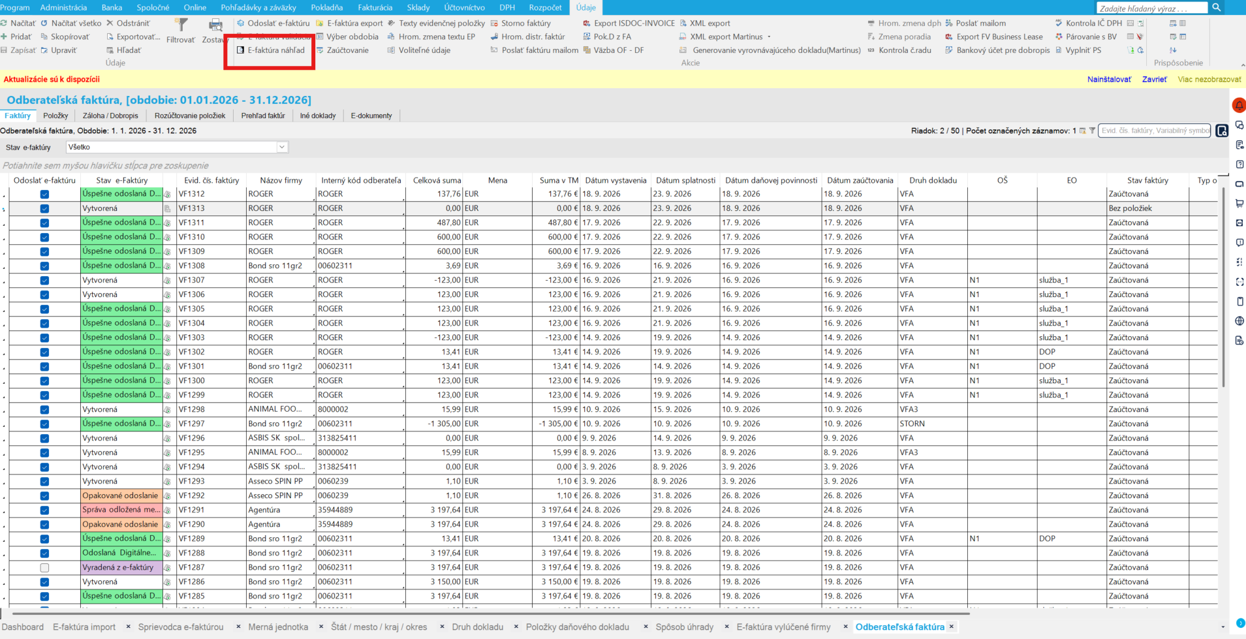This screenshot has width=1246, height=639.
Task: Click E-faktúra export in the ribbon
Action: (x=349, y=23)
